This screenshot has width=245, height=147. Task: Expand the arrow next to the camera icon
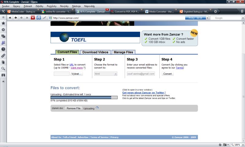coord(228,145)
